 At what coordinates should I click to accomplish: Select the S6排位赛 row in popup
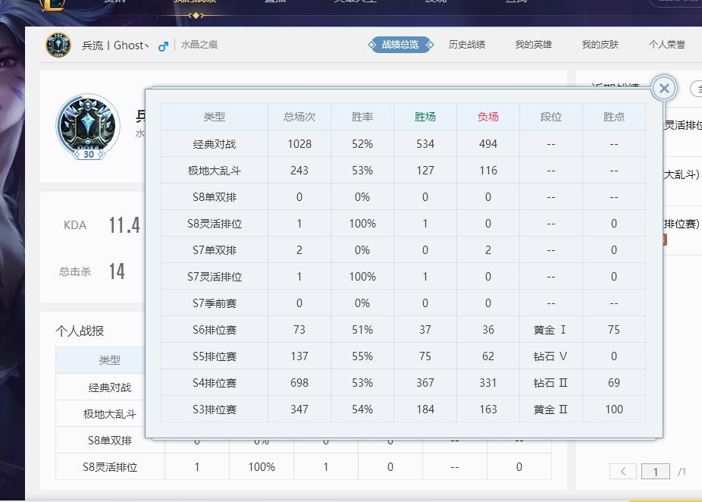point(215,330)
